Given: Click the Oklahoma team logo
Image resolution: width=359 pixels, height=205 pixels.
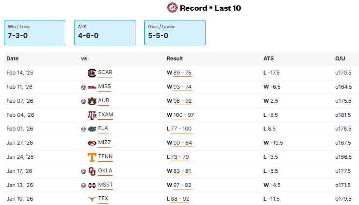Looking at the screenshot, I should tap(92, 171).
